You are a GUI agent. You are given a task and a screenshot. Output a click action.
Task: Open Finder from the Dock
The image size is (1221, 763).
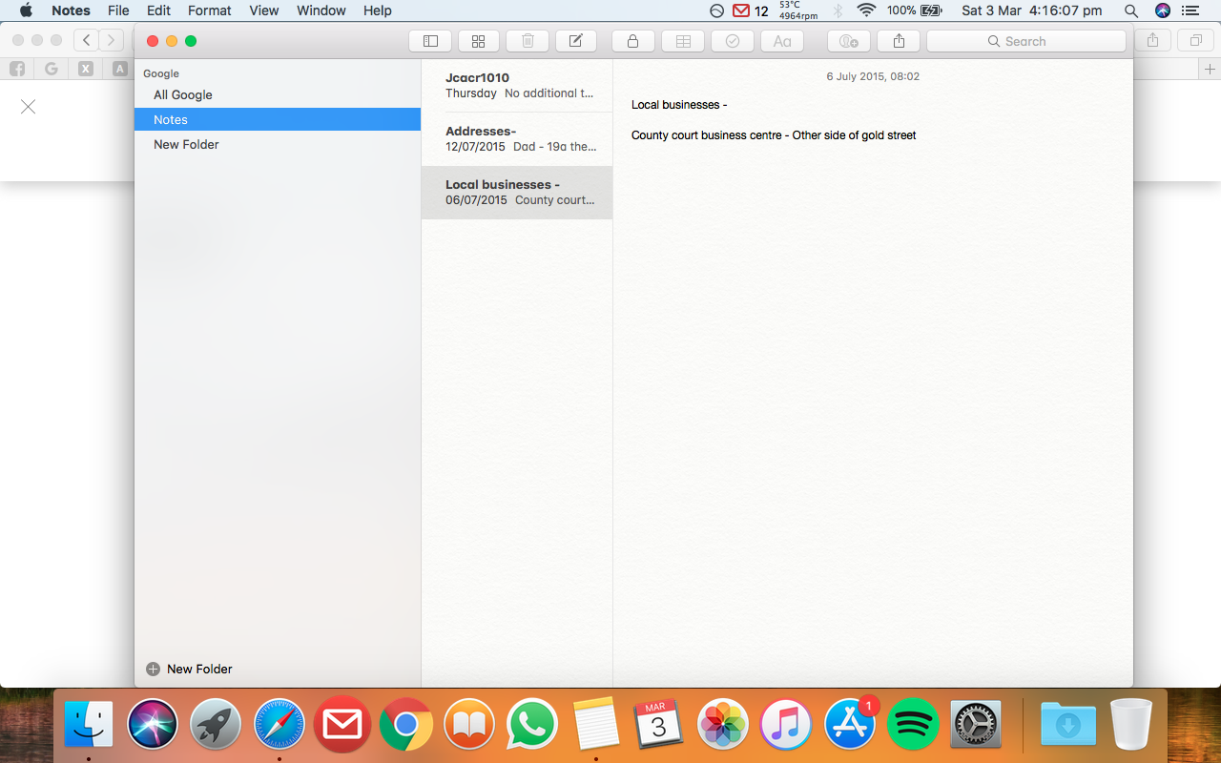tap(89, 724)
